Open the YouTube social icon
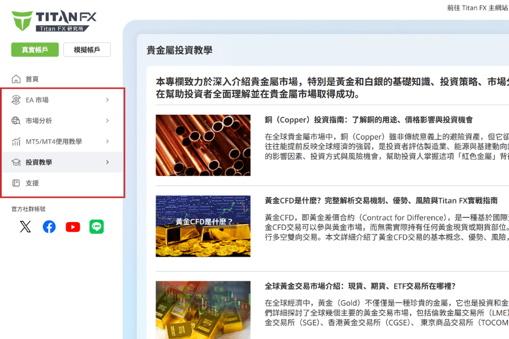 click(73, 227)
